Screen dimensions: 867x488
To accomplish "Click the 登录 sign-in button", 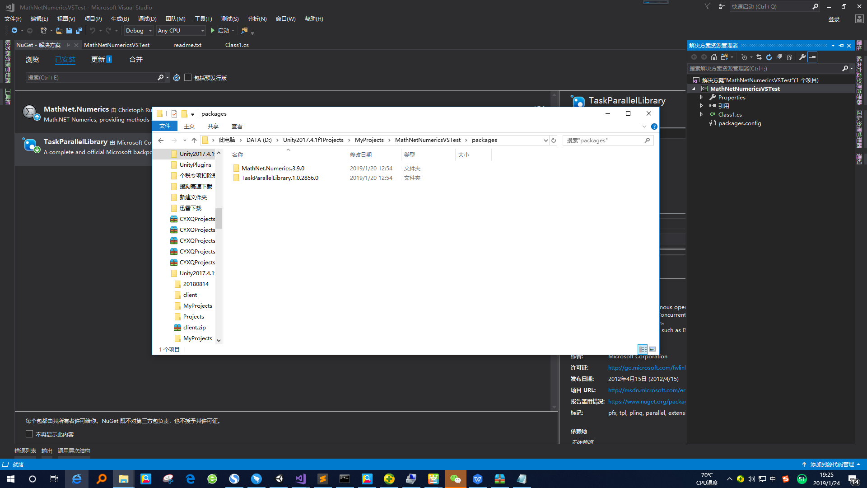I will (834, 19).
